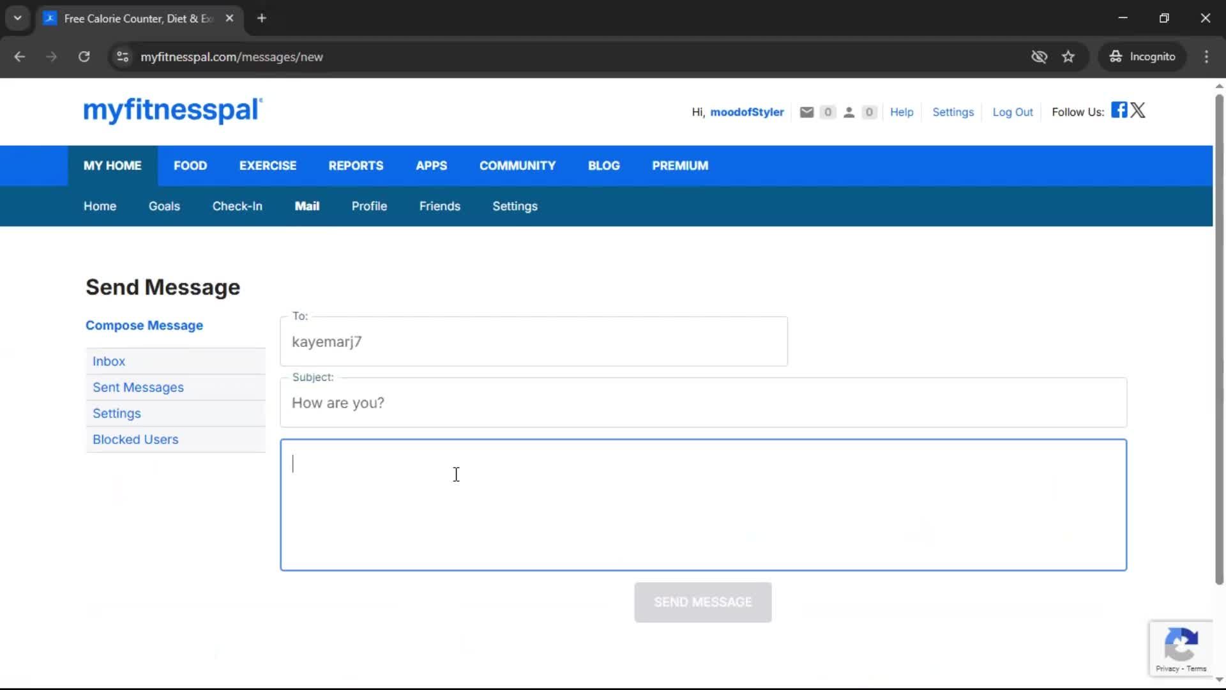Viewport: 1226px width, 690px height.
Task: Click the Log Out link
Action: (1012, 112)
